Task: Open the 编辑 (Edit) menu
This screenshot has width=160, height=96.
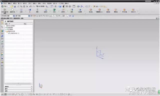Action: pyautogui.click(x=10, y=3)
